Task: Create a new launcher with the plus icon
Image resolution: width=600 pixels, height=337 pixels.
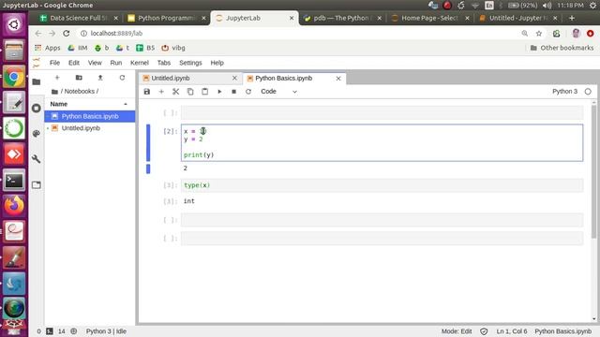Action: click(57, 78)
